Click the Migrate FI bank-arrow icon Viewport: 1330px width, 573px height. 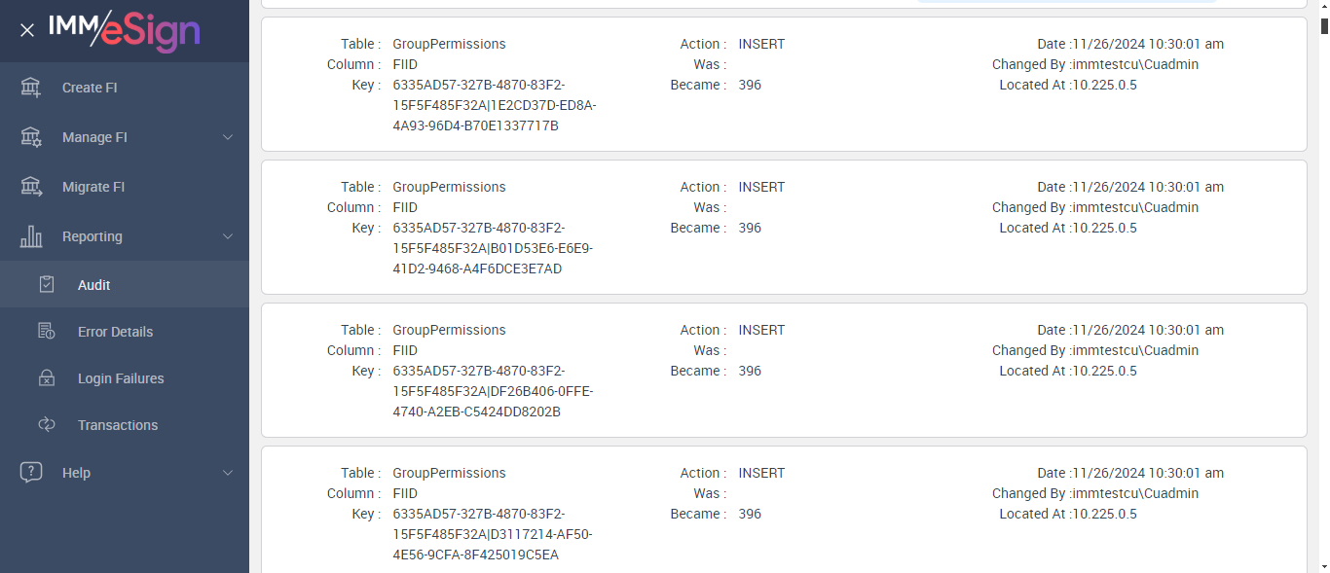click(31, 187)
